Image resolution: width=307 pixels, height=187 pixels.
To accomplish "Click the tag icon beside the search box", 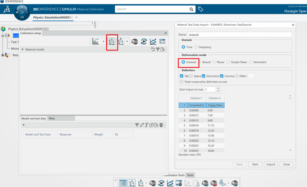I will [x=201, y=9].
